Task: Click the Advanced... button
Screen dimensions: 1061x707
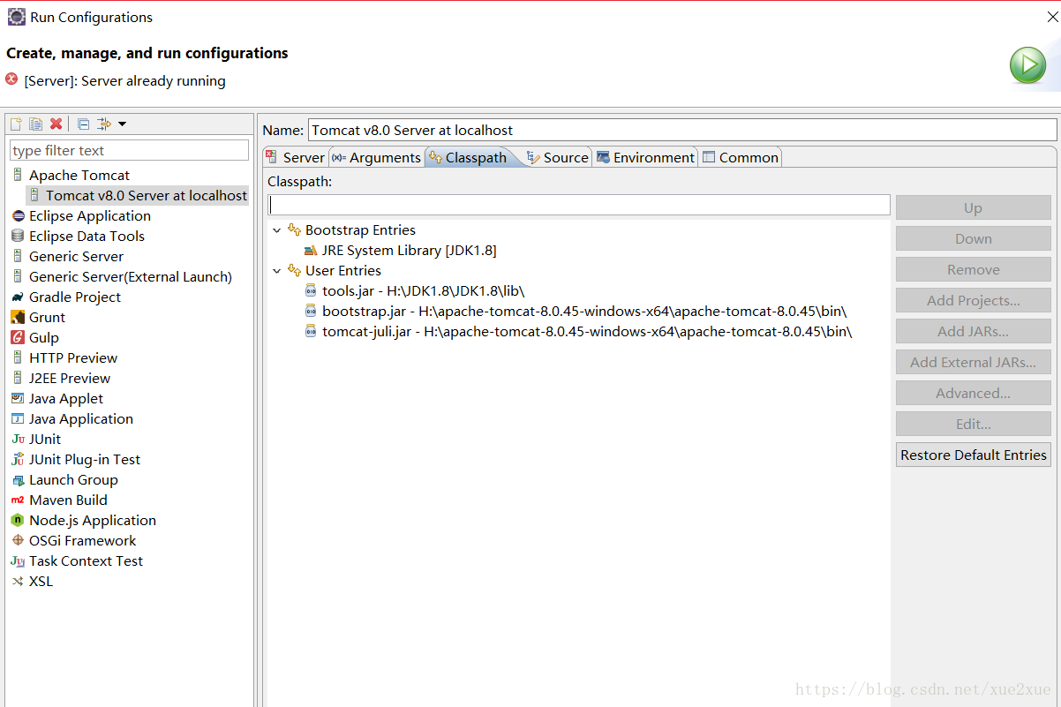Action: tap(974, 393)
